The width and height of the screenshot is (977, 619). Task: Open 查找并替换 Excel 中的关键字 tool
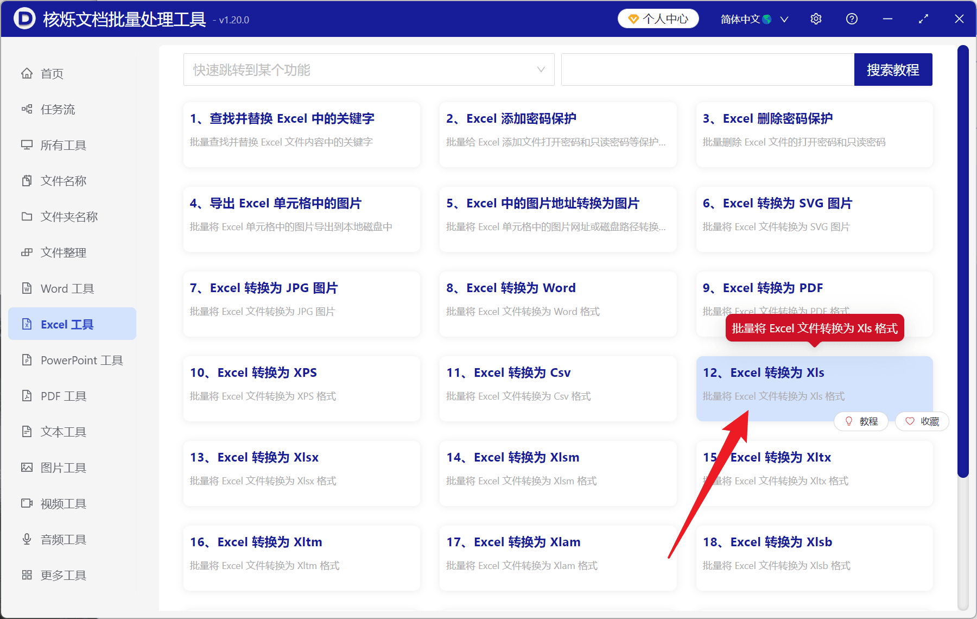click(x=302, y=135)
